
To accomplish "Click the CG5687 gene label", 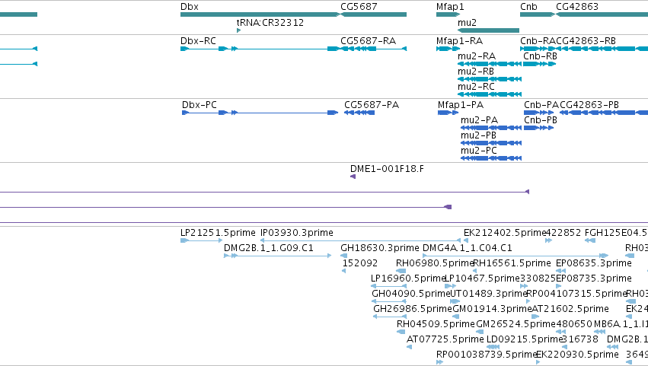I will click(x=359, y=7).
